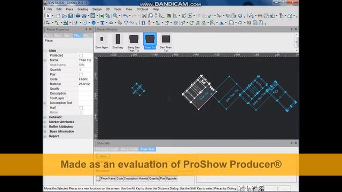Viewport: 342px width, 192px height.
Task: Select the wave curve tool
Action: pos(132,22)
